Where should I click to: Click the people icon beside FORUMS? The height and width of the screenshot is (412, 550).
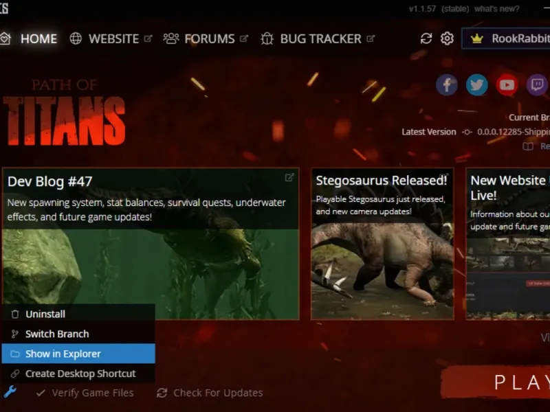[171, 38]
